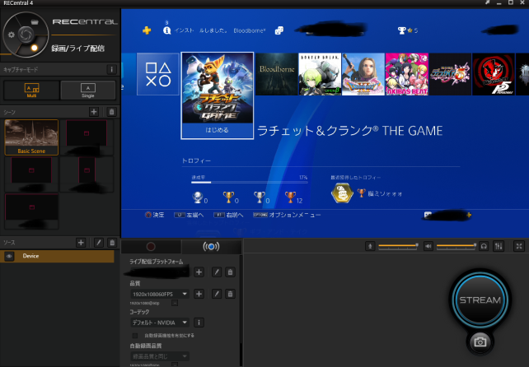Open the audio mixer icon
529x367 pixels.
click(x=499, y=246)
